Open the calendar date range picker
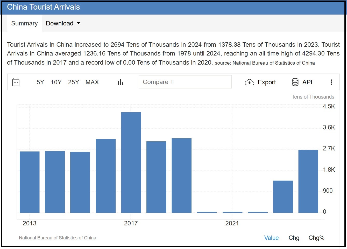The image size is (347, 249). [x=16, y=82]
